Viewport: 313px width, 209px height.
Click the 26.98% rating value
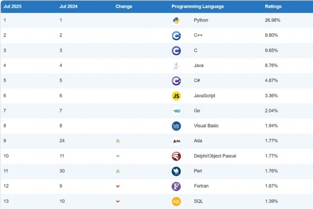[273, 20]
